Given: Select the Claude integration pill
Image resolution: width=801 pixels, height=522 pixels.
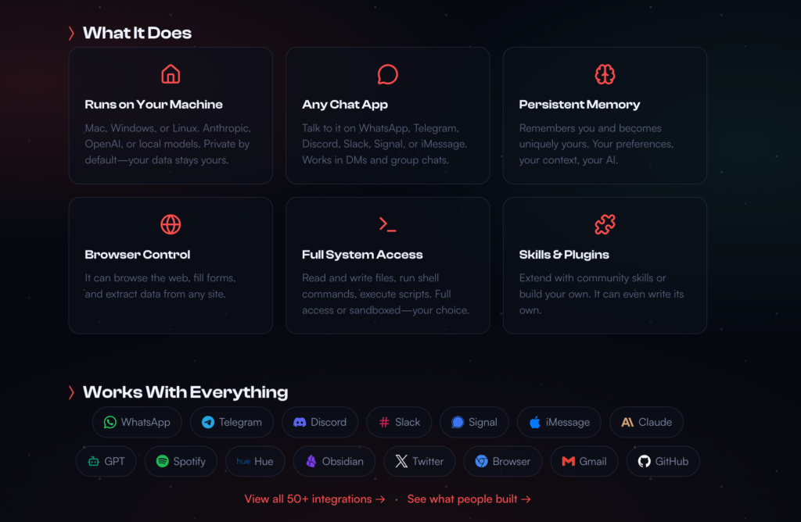Looking at the screenshot, I should 646,422.
